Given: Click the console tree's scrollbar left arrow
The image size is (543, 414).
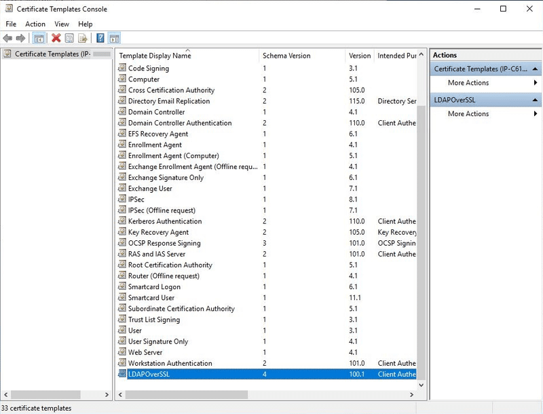Looking at the screenshot, I should [6, 394].
